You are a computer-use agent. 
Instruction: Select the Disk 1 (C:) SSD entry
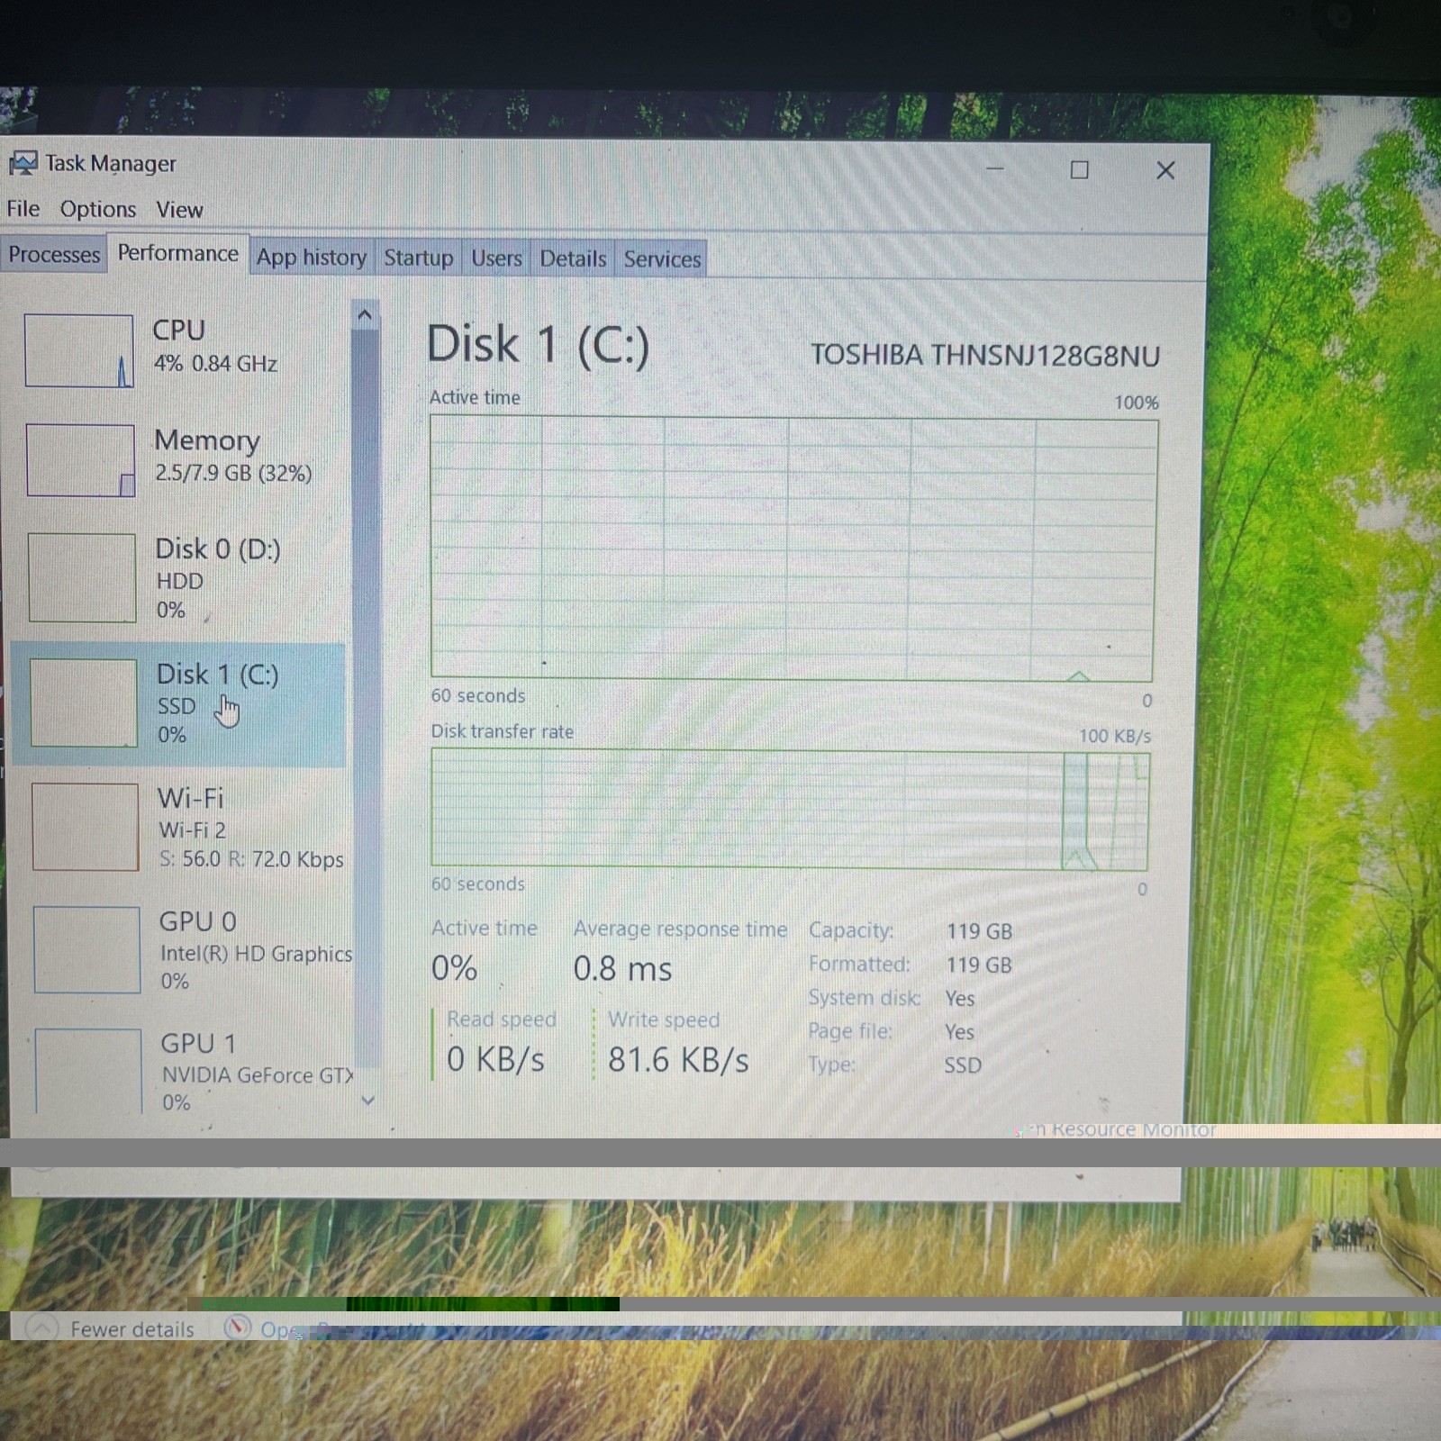178,703
